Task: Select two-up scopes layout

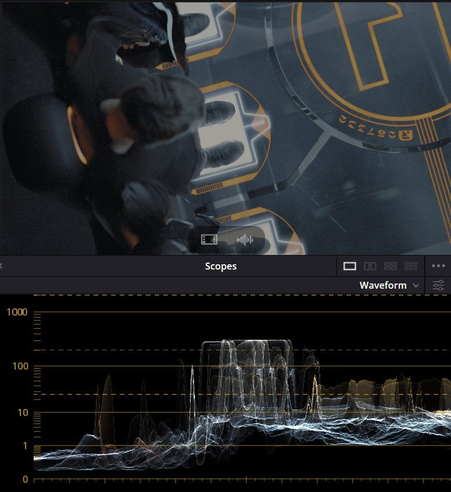Action: coord(370,266)
